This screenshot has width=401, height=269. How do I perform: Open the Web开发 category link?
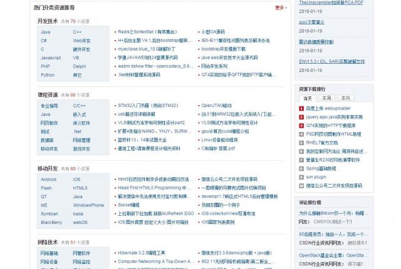(x=81, y=41)
